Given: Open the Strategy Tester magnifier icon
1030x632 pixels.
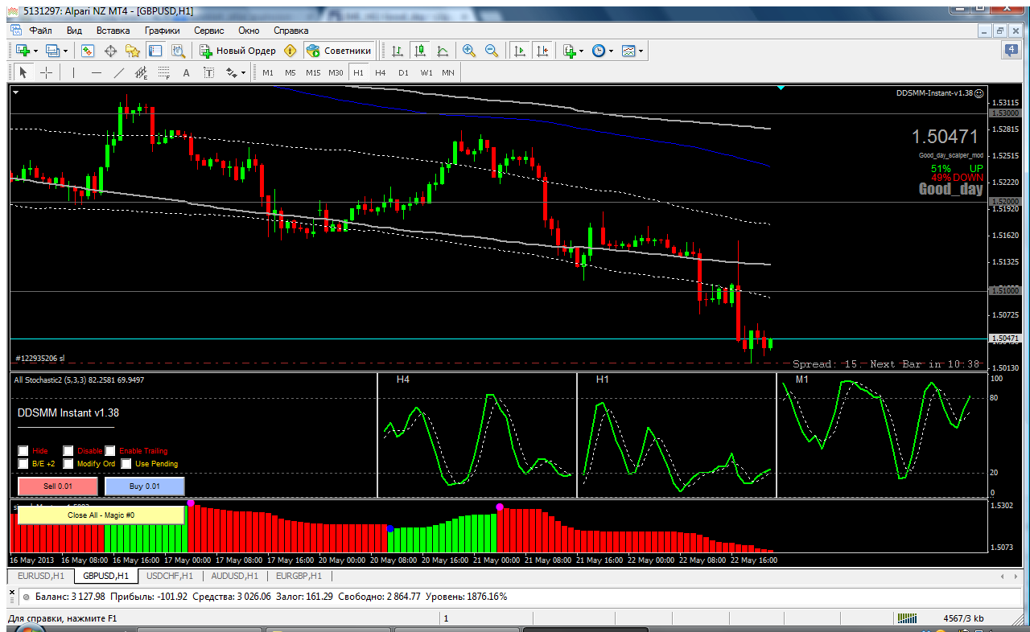Looking at the screenshot, I should pos(178,51).
